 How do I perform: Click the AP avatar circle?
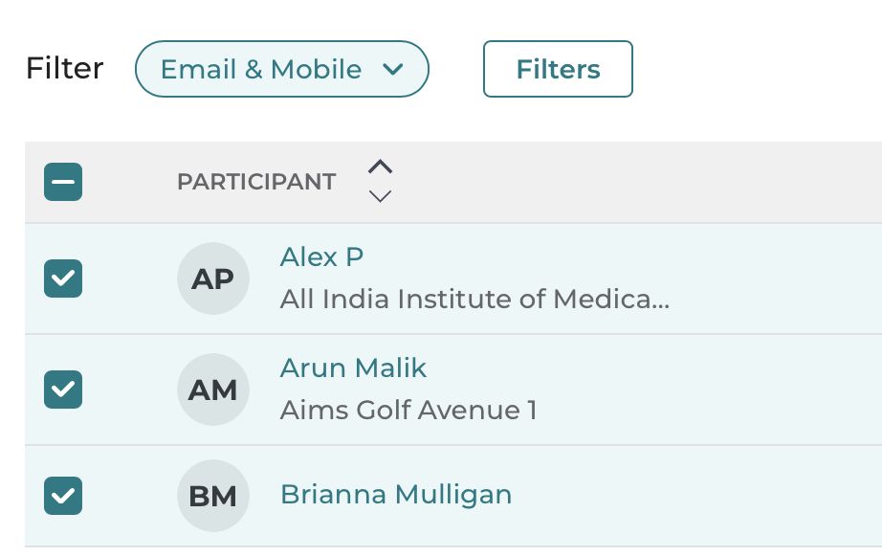click(213, 278)
